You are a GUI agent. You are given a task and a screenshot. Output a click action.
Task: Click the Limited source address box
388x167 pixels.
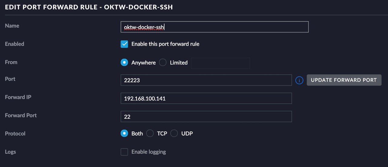click(x=221, y=63)
